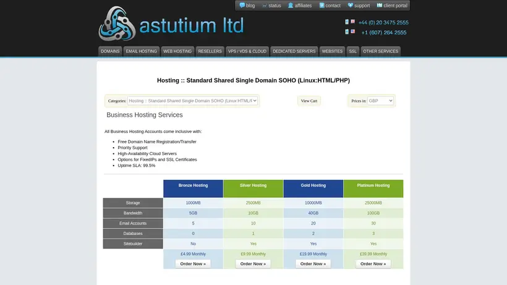
Task: Click the View Cart button
Action: coord(309,101)
